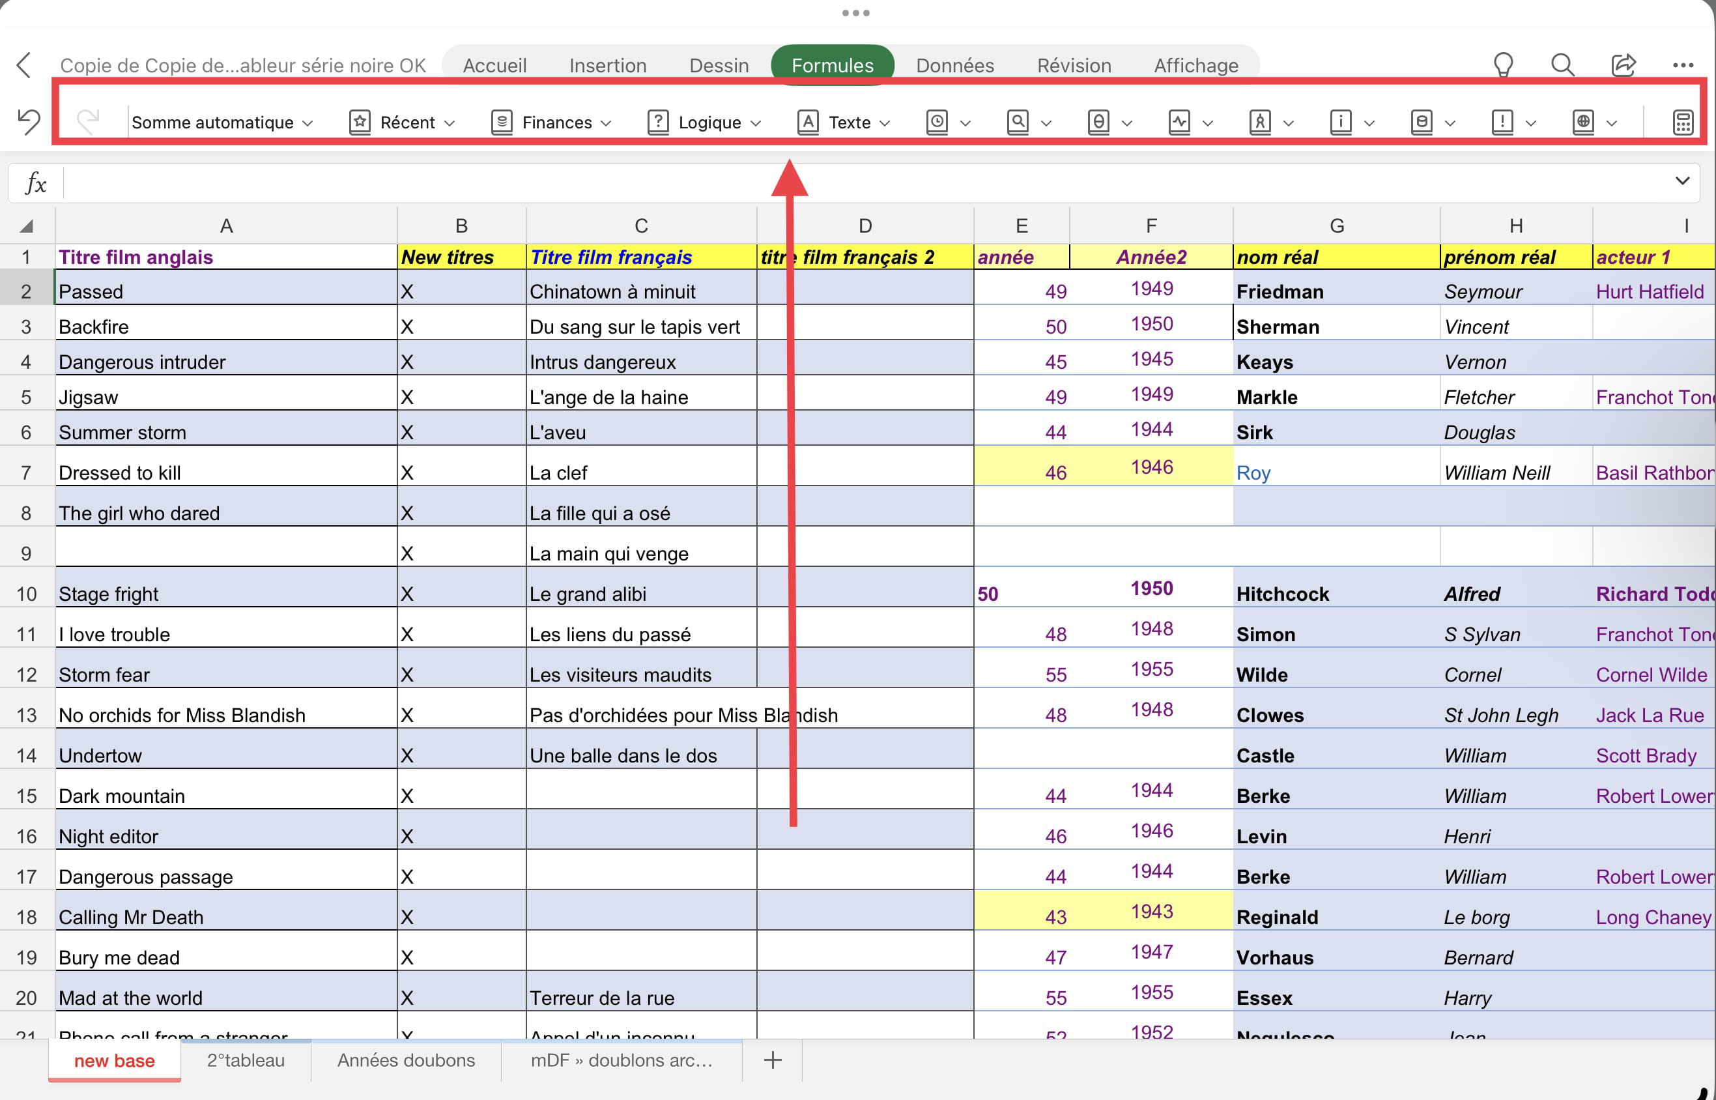Viewport: 1716px width, 1100px height.
Task: Open Math and Trig theta icon
Action: tap(1109, 122)
